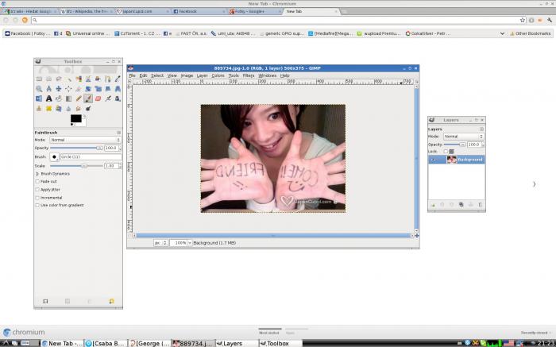Select the Dodge / Burn tool
The height and width of the screenshot is (347, 556).
(88, 109)
